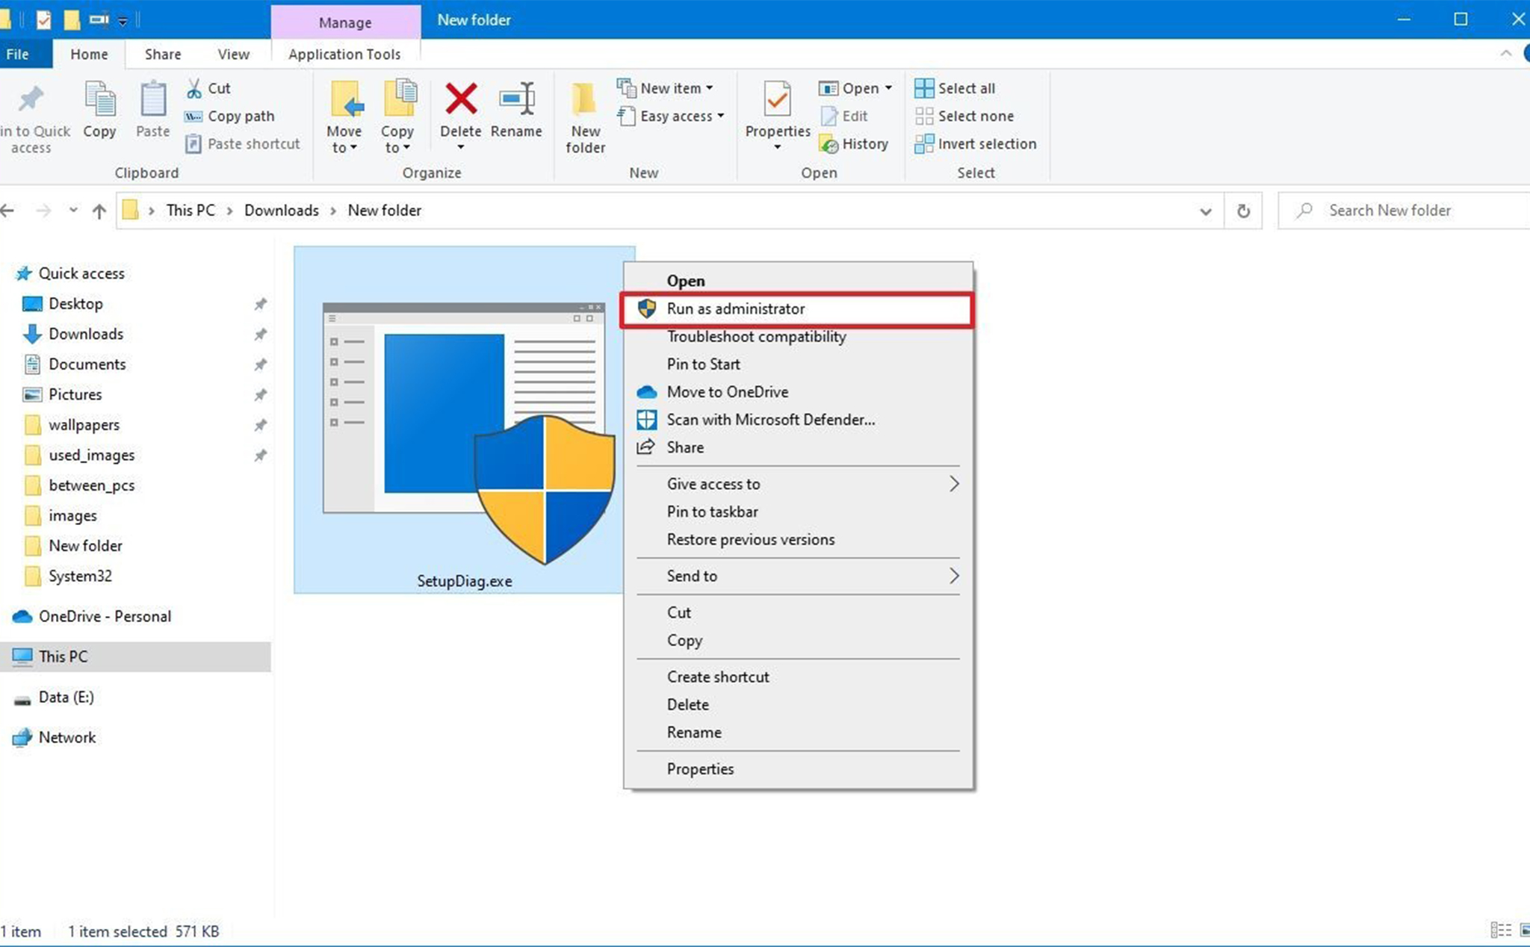Viewport: 1530px width, 947px height.
Task: Click the Quick Access Toolbar properties checkmark icon
Action: point(43,19)
